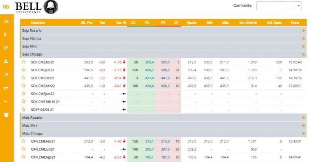Open the Comitente dropdown
The image size is (310, 162).
[x=279, y=6]
